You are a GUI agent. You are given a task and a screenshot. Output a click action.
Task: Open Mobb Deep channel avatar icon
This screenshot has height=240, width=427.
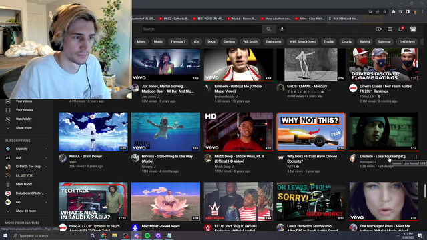[207, 158]
